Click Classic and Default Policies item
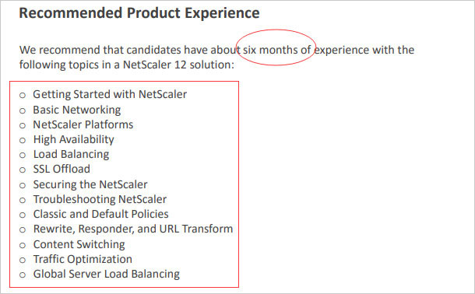Viewport: 475px width, 294px height. click(101, 214)
